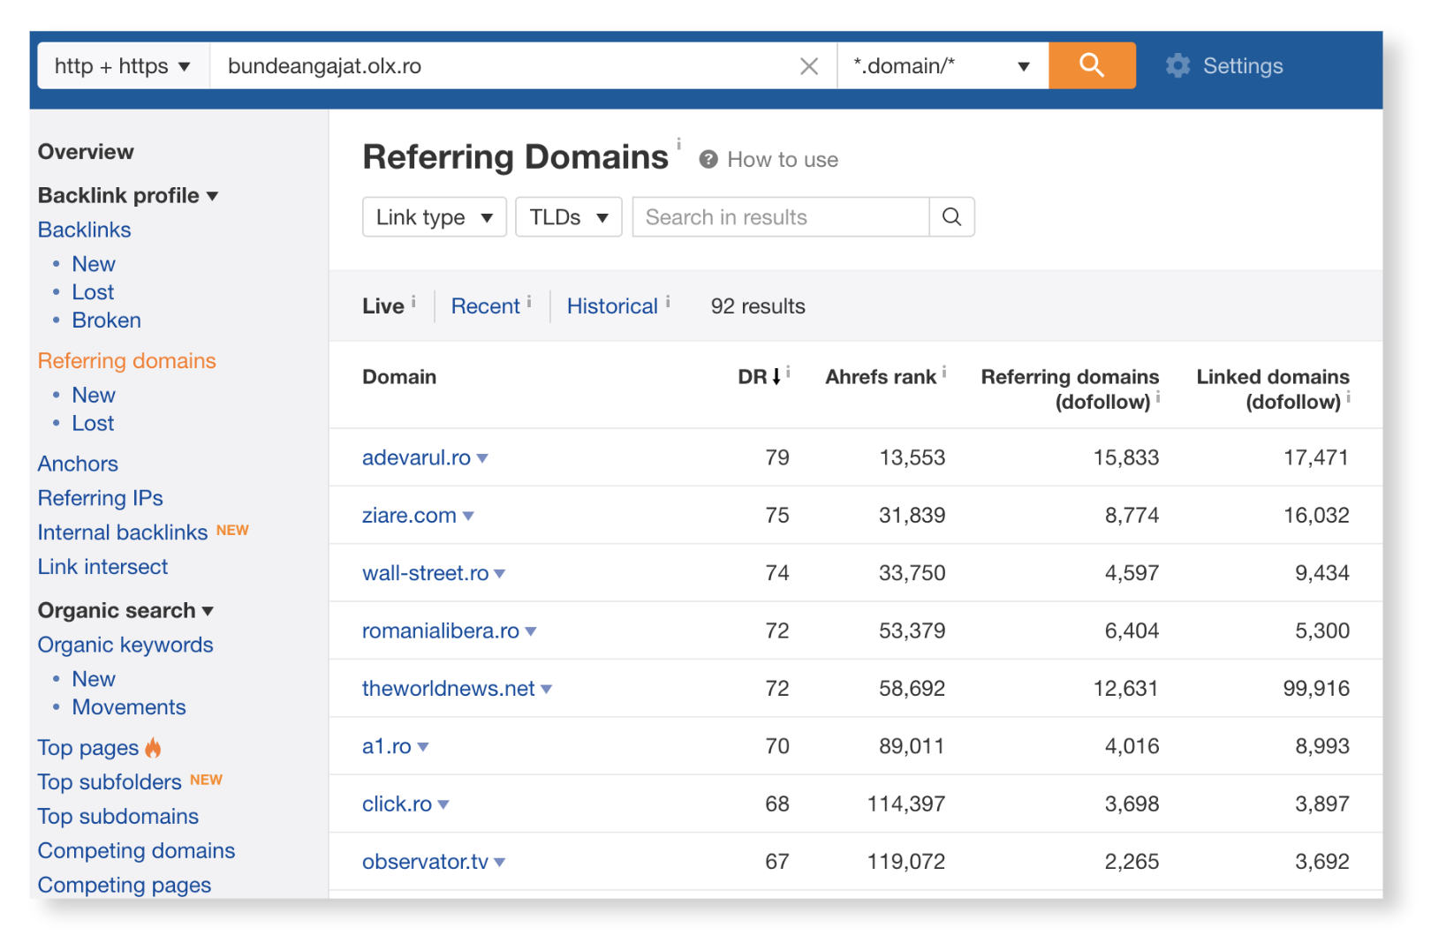1431x943 pixels.
Task: Clear the URL field with X icon
Action: click(x=808, y=66)
